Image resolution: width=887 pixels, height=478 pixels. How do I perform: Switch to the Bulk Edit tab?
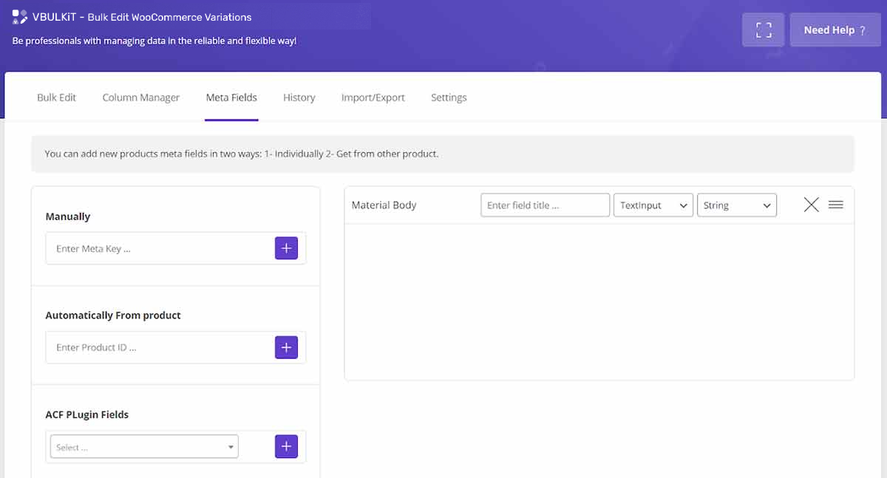click(x=56, y=98)
